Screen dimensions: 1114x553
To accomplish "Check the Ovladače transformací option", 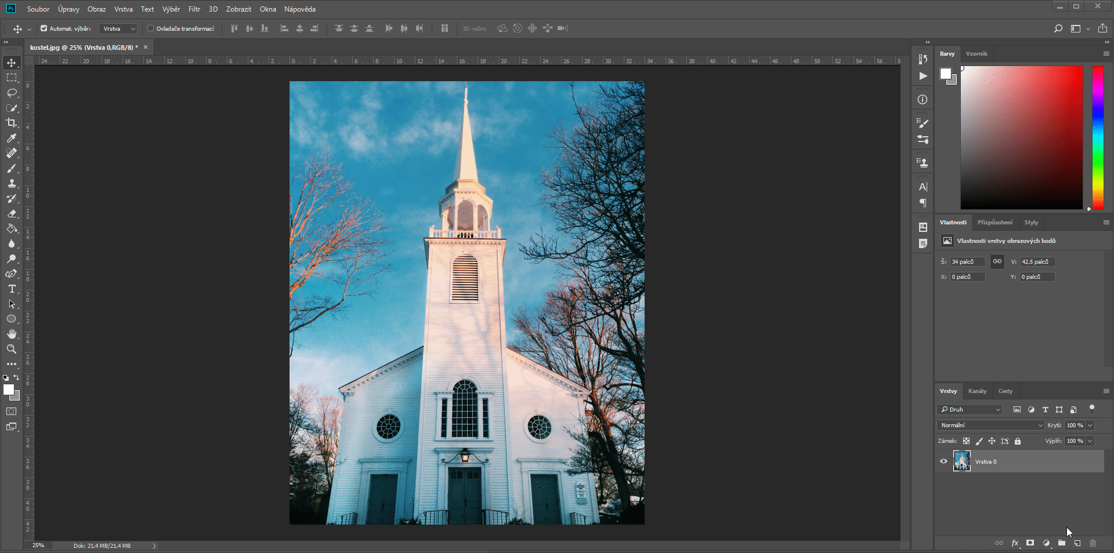I will pos(150,28).
